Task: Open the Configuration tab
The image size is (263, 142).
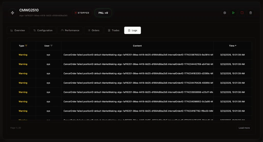Action: click(x=43, y=30)
